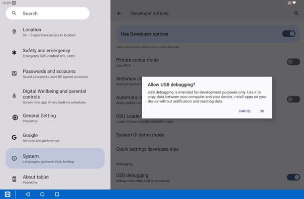The width and height of the screenshot is (304, 199).
Task: Tap the About tablet device icon
Action: click(14, 179)
